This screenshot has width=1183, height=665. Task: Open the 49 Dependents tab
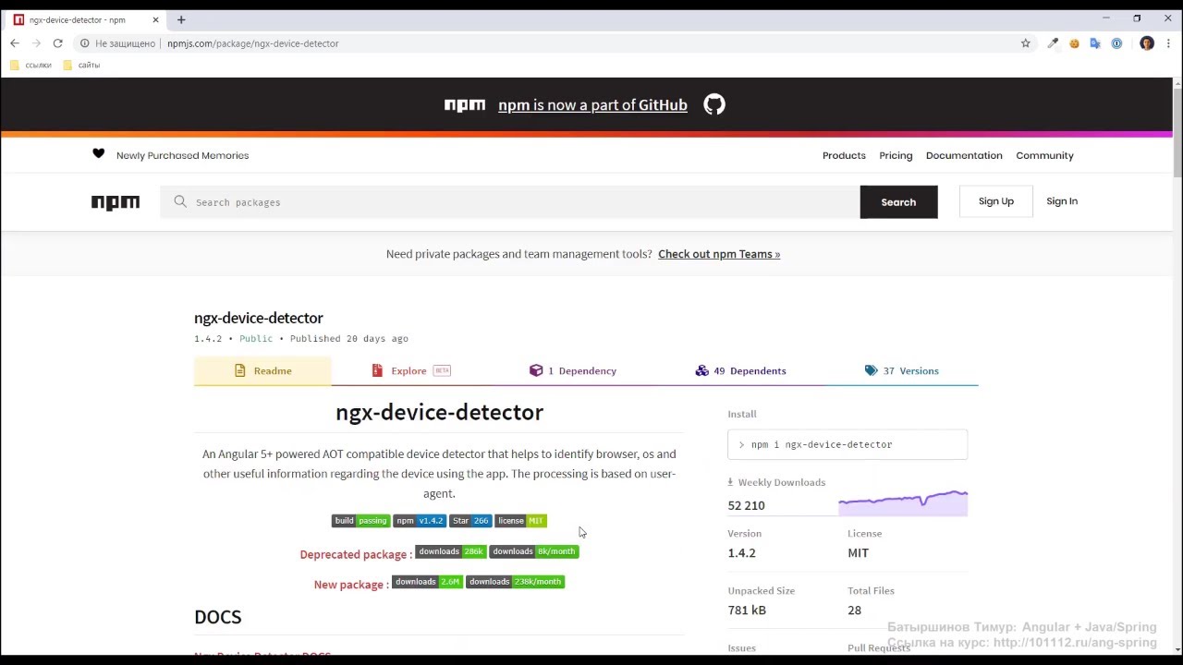[740, 370]
